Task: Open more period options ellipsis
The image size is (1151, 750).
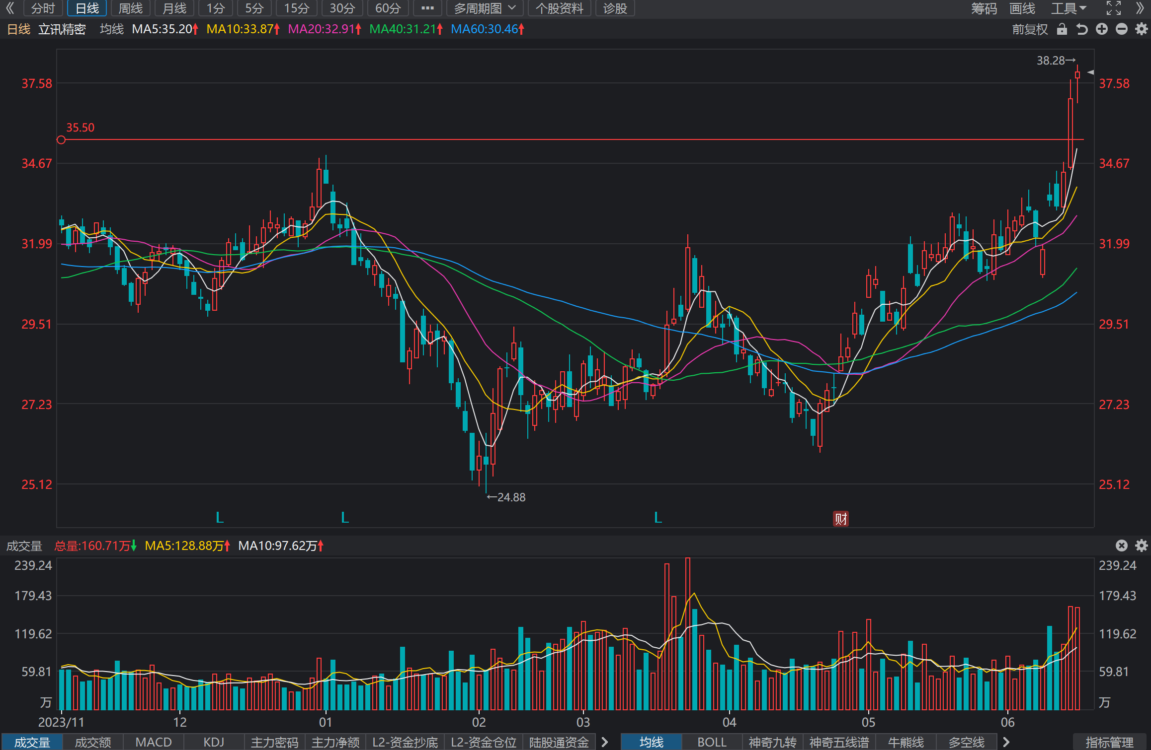Action: pyautogui.click(x=427, y=8)
